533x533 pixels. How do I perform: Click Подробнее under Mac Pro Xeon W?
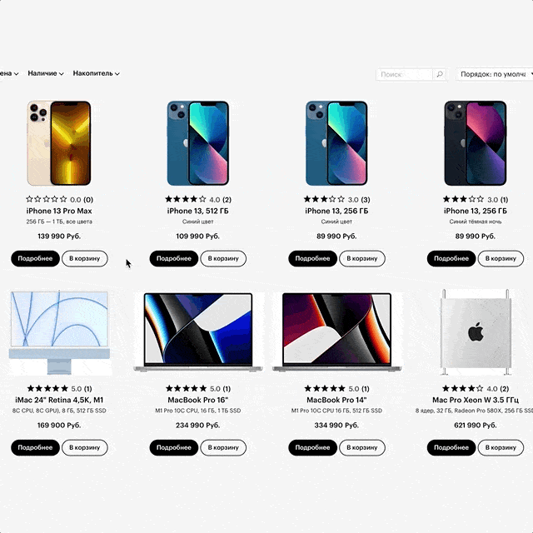point(451,447)
